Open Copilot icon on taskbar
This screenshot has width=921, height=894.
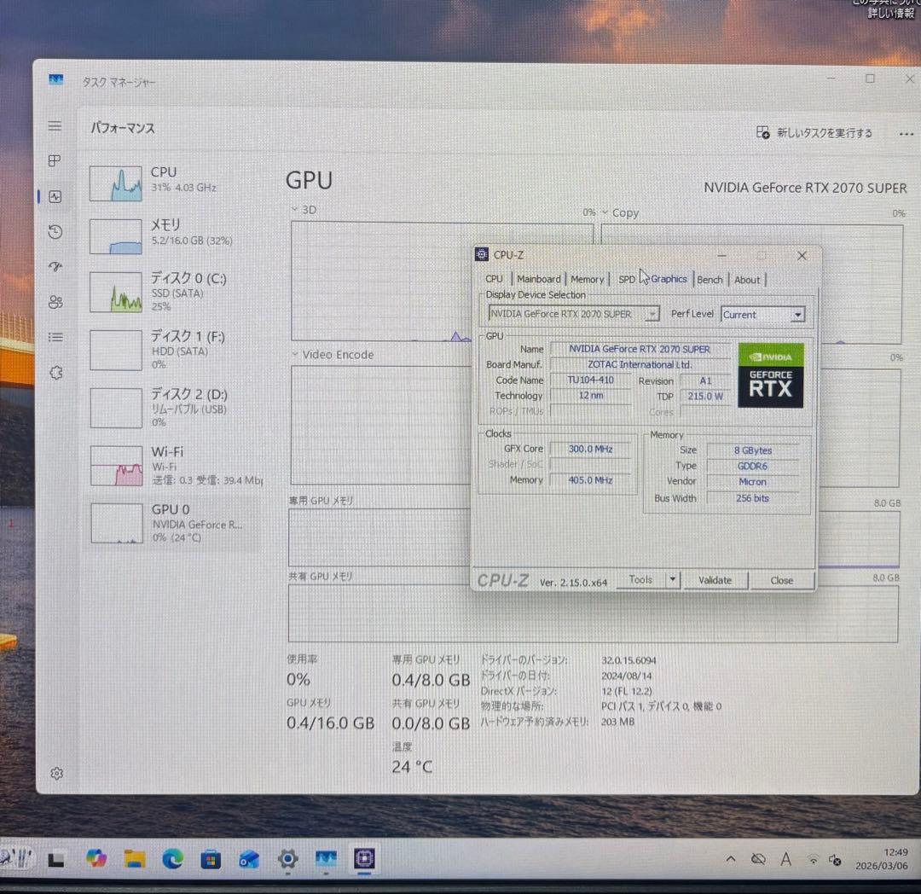tap(96, 859)
